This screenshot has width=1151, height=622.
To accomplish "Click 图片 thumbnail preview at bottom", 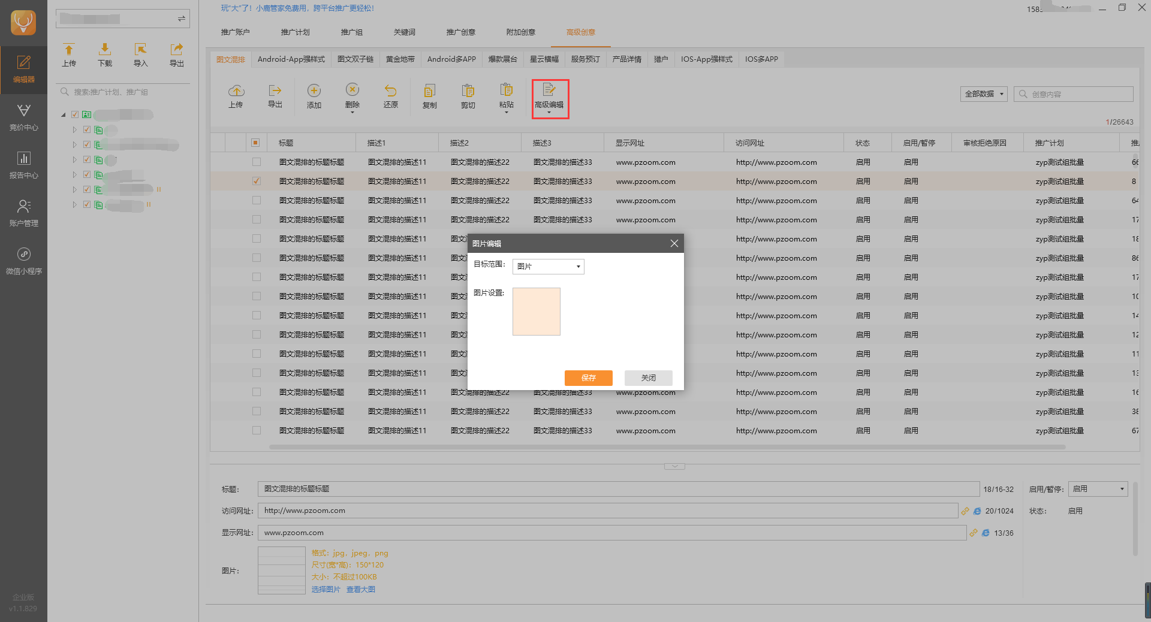I will (282, 570).
